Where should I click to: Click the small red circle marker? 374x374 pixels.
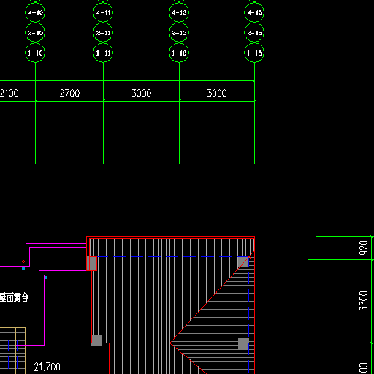coord(23,262)
